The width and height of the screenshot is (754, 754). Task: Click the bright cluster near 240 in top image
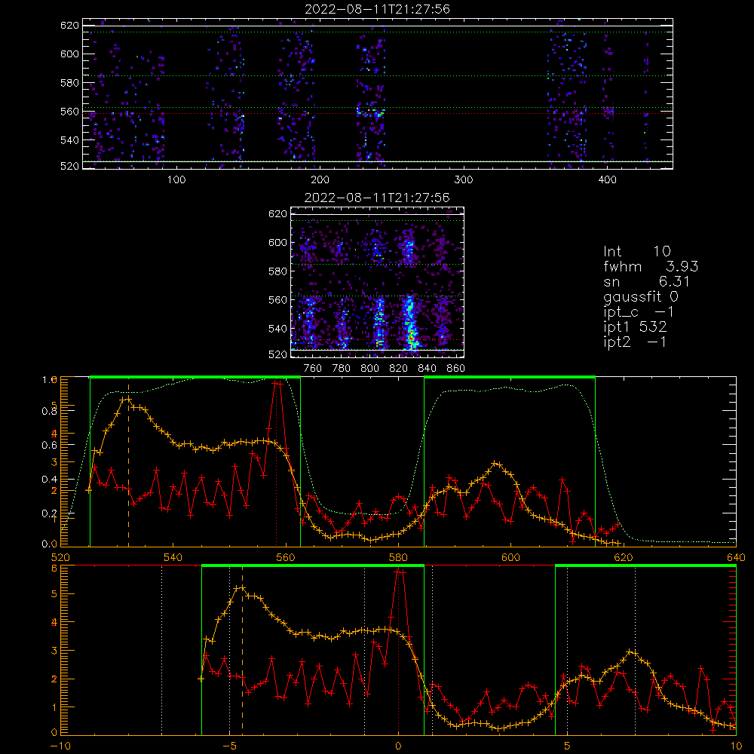(x=370, y=112)
